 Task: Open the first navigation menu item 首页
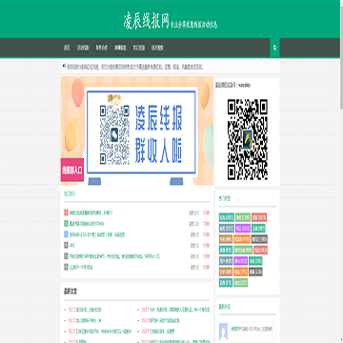(x=67, y=48)
